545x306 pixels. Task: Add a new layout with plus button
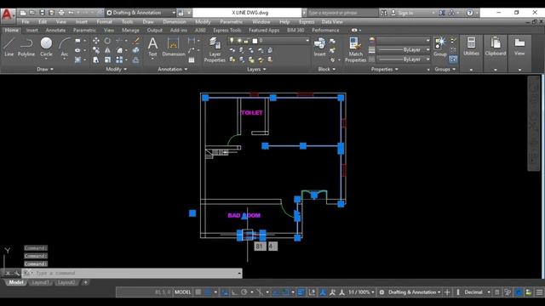click(85, 282)
